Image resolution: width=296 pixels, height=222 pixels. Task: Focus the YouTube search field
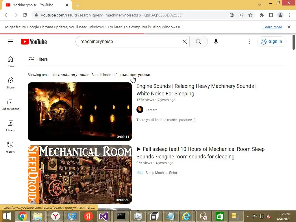[130, 42]
